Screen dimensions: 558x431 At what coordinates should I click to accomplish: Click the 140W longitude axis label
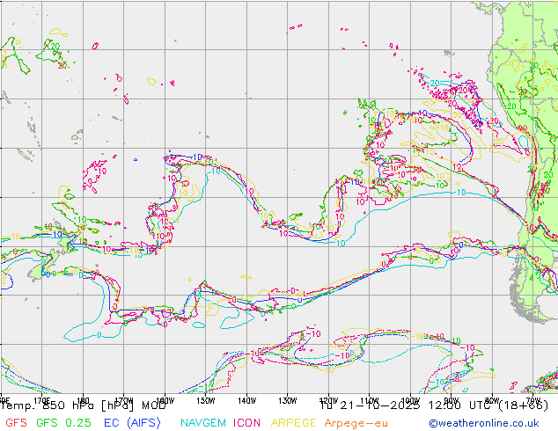tap(246, 401)
